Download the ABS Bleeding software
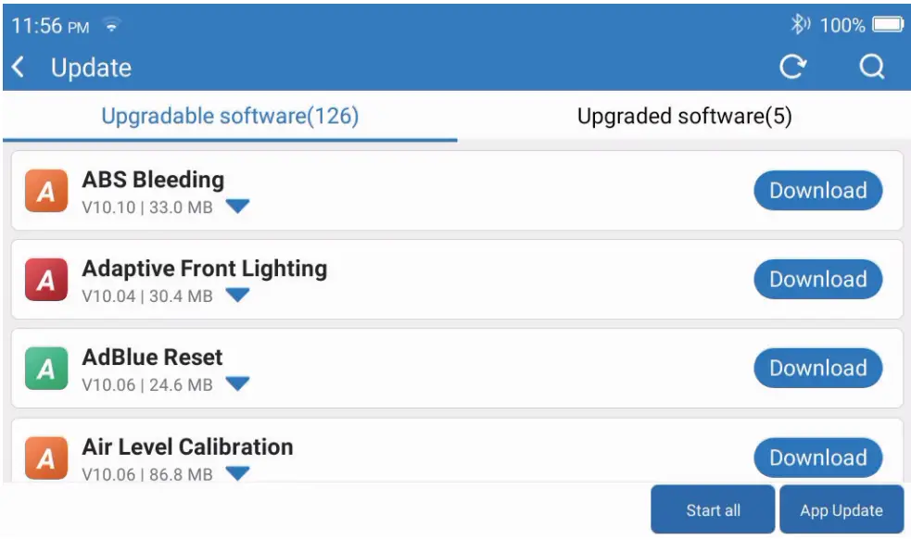 (x=817, y=191)
